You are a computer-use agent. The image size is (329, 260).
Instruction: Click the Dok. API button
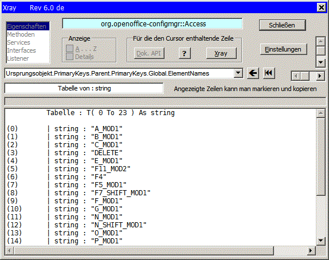(x=149, y=53)
